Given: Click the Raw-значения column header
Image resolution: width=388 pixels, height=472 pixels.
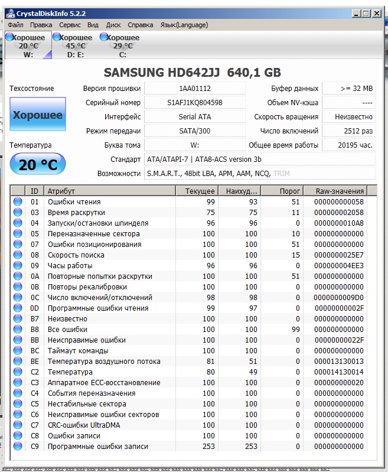Looking at the screenshot, I should pyautogui.click(x=335, y=191).
